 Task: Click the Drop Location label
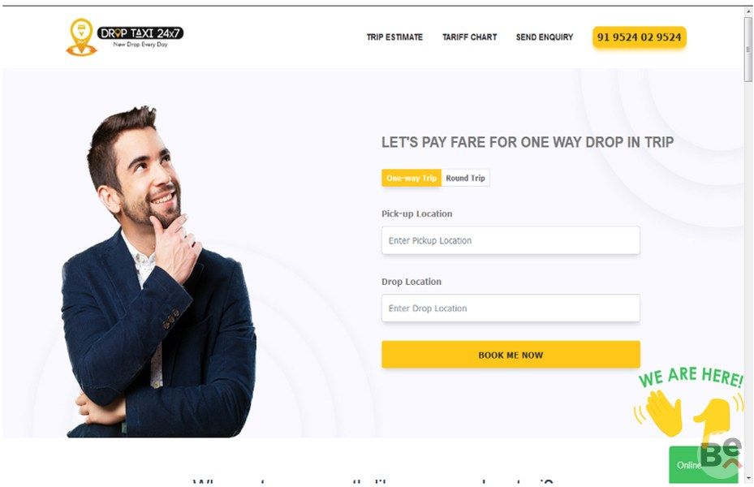pyautogui.click(x=411, y=282)
